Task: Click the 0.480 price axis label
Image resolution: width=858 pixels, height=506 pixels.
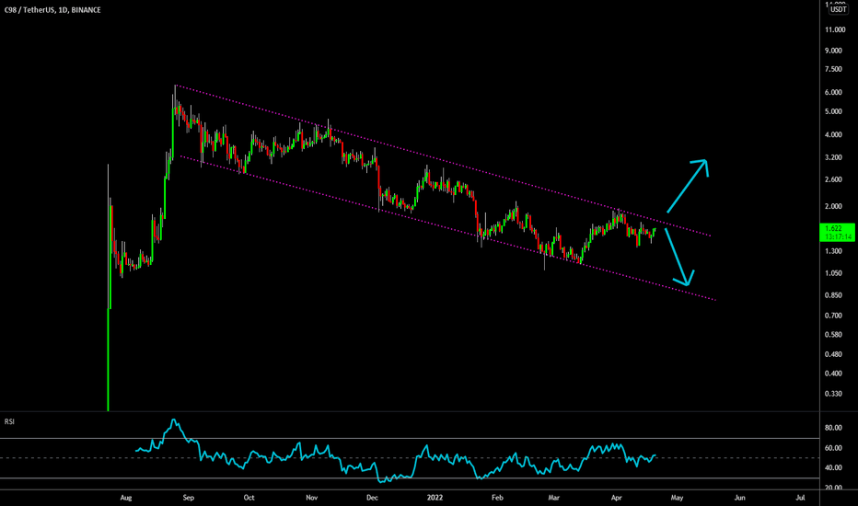Action: click(833, 354)
